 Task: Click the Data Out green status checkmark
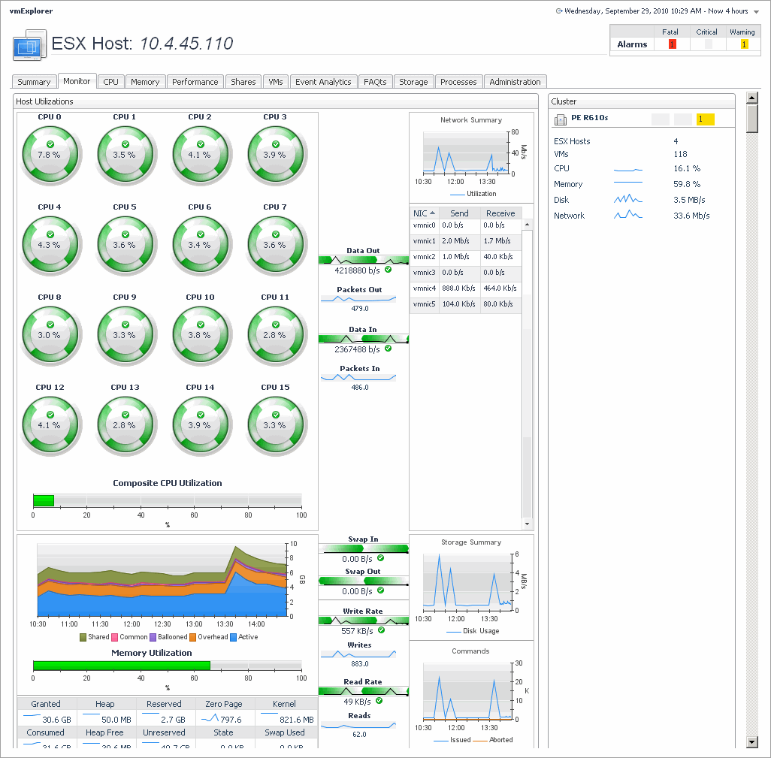[x=389, y=270]
